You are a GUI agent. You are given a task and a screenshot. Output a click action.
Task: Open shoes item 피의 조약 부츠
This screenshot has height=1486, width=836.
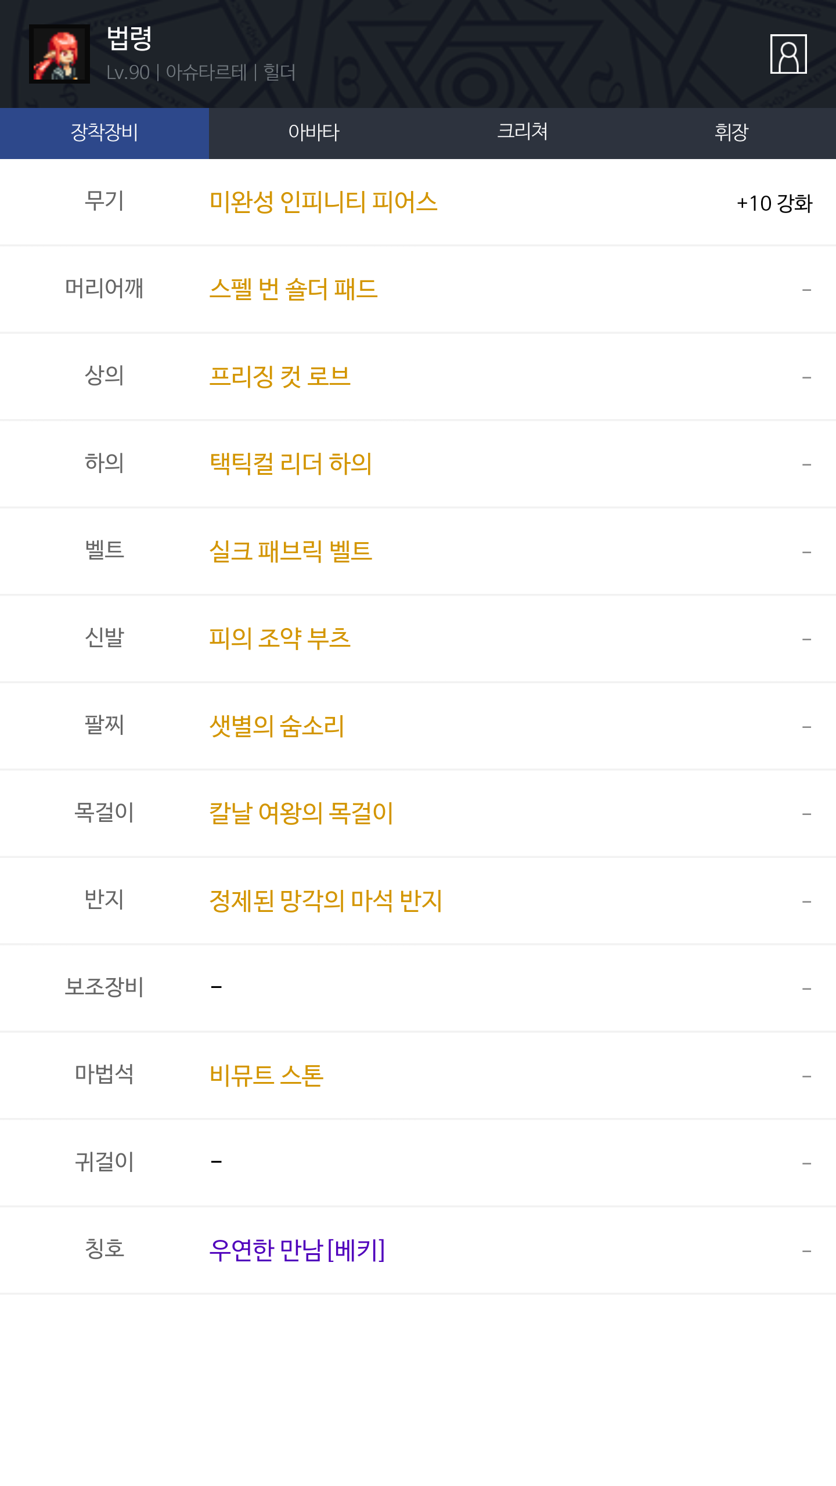(280, 639)
